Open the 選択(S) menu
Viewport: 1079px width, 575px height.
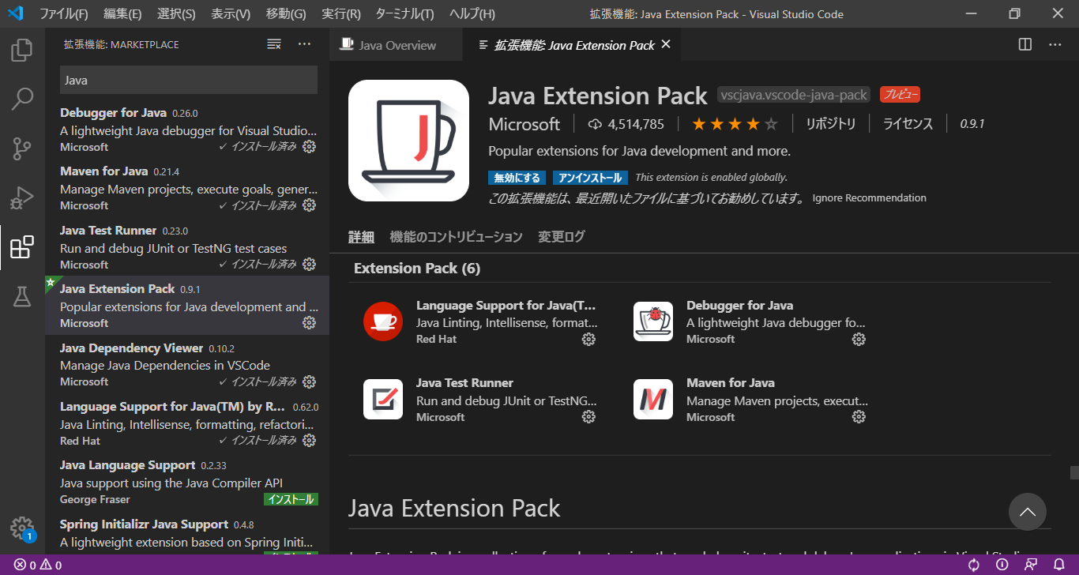[x=176, y=14]
